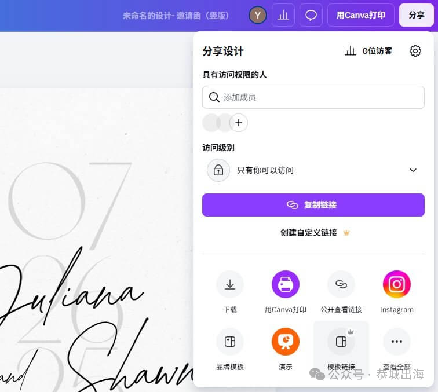Click the 用Canva打印 header button
Screen dimensions: 438x392
click(360, 15)
